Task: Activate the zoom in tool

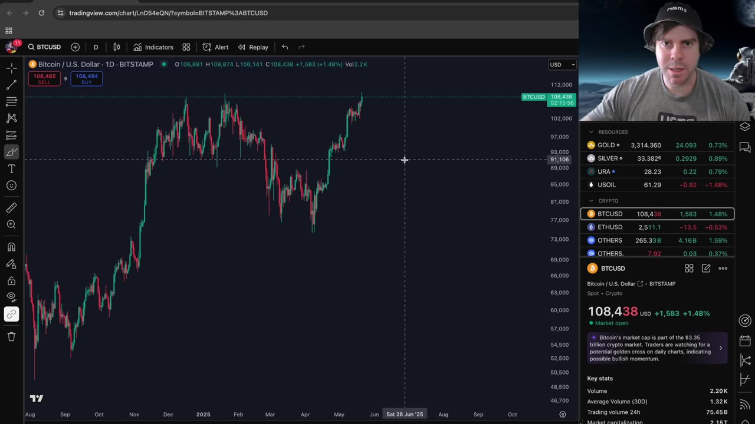Action: click(11, 224)
